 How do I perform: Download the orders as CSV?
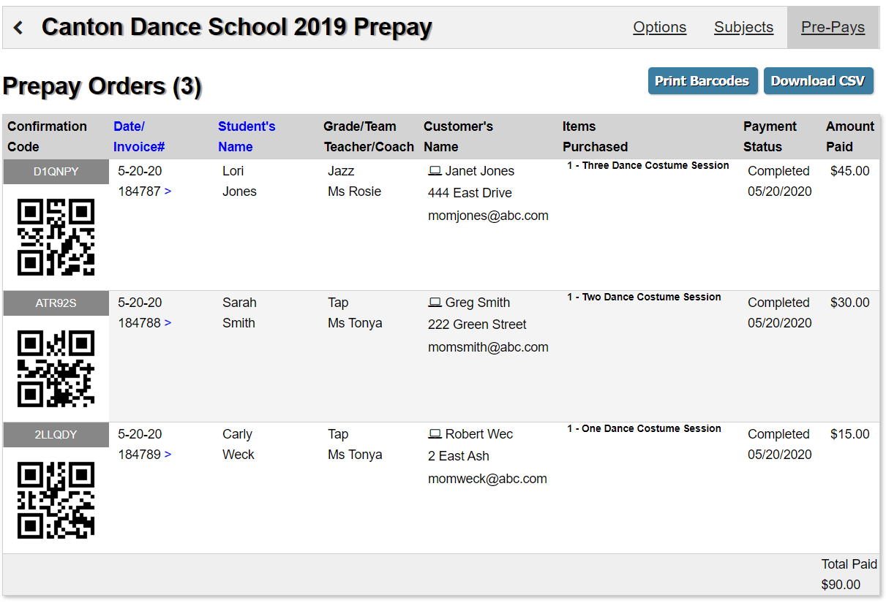(x=818, y=81)
